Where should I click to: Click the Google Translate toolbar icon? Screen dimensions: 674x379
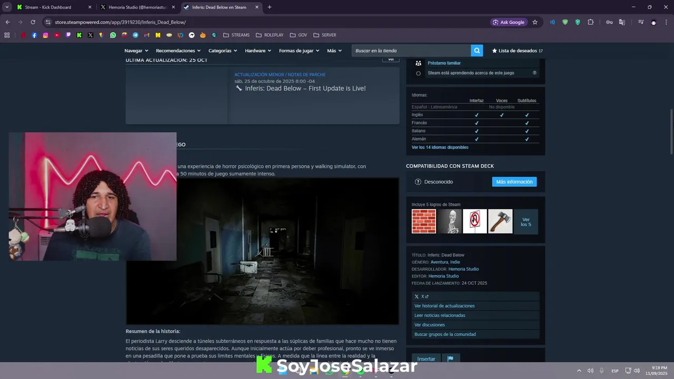coord(622,22)
